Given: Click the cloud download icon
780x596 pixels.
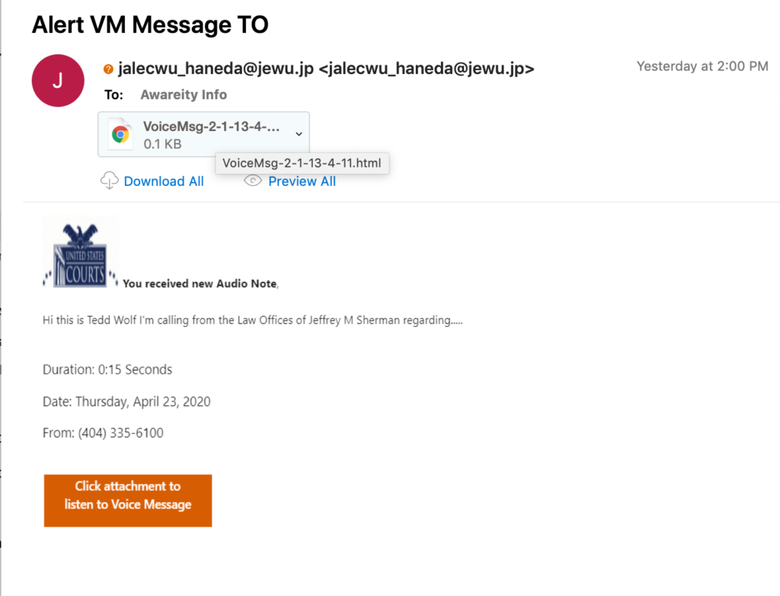Looking at the screenshot, I should click(110, 181).
